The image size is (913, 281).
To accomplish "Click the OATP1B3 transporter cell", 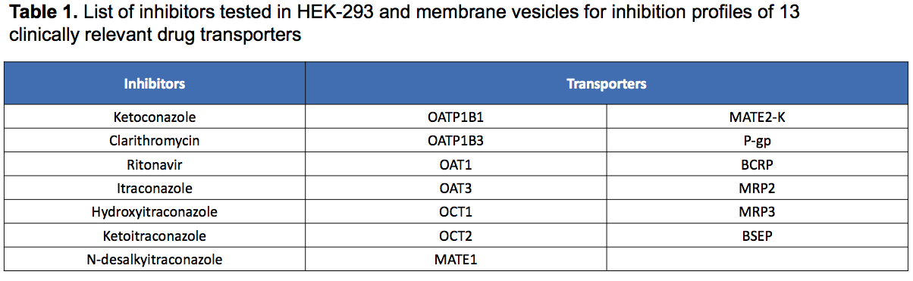I will tap(456, 141).
